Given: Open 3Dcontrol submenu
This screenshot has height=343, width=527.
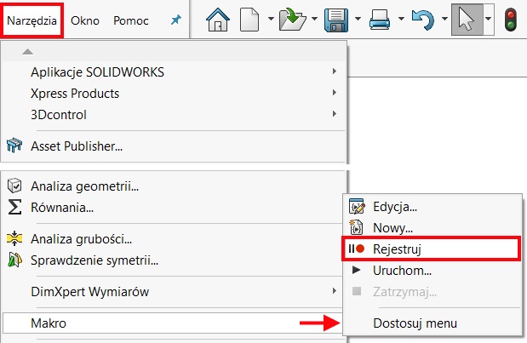Looking at the screenshot, I should tap(174, 115).
